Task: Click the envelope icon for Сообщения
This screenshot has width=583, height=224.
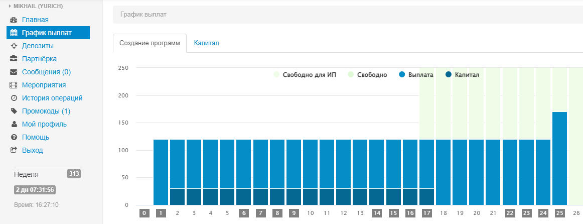Action: click(14, 72)
